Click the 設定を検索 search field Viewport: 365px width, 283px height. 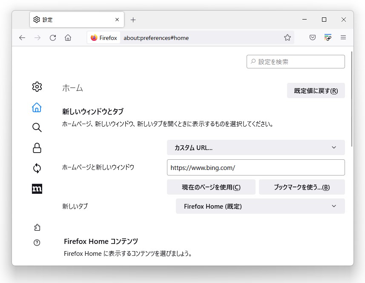point(296,62)
